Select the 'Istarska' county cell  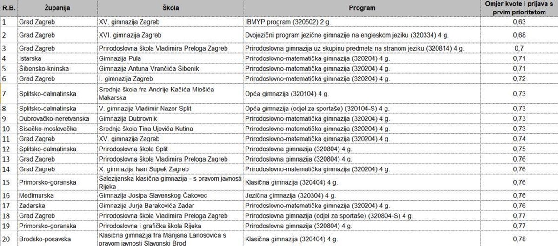(x=31, y=58)
